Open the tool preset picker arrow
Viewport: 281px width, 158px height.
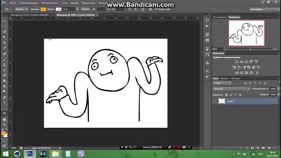pos(11,9)
